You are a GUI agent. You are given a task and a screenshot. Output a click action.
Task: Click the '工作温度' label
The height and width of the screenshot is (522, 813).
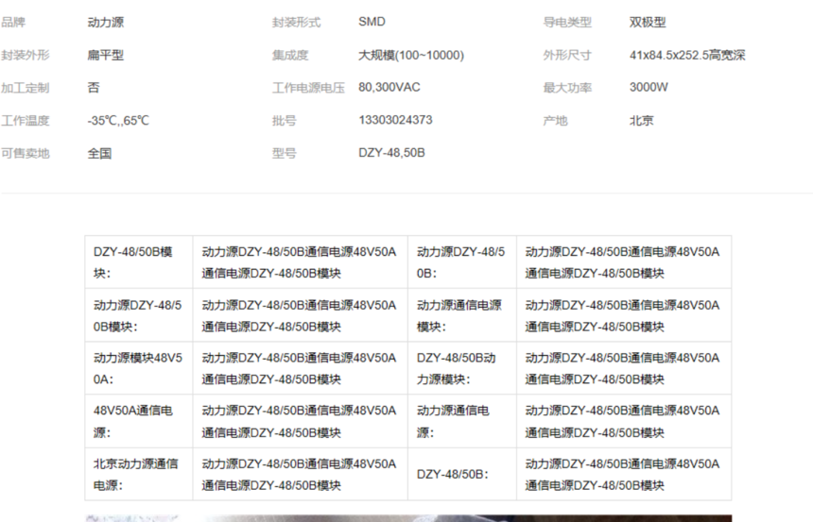25,121
